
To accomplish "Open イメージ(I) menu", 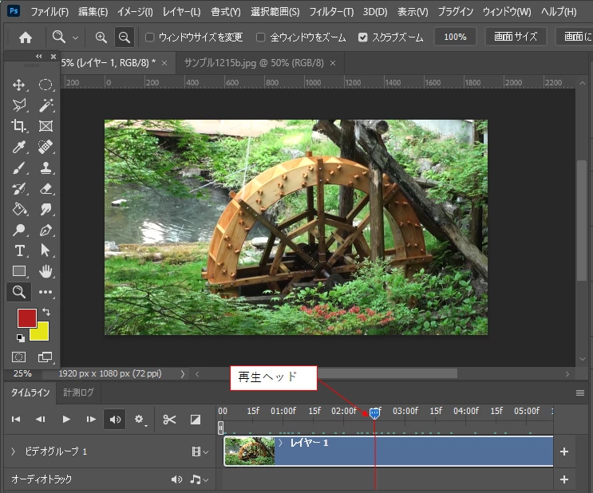I will pyautogui.click(x=135, y=12).
